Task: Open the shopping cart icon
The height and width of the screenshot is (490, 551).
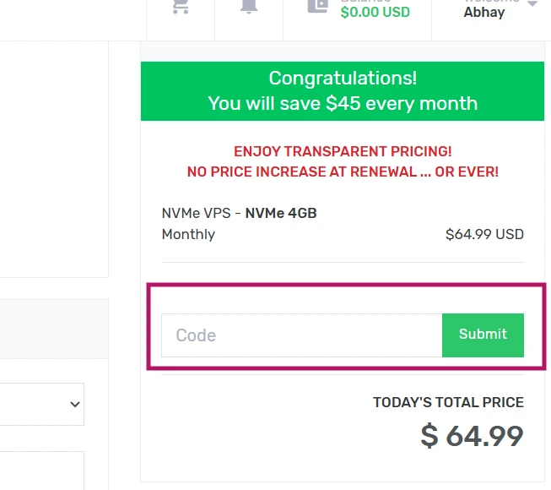Action: point(180,7)
